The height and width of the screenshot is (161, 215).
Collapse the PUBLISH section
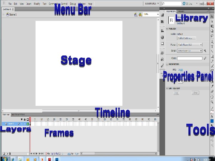click(167, 29)
